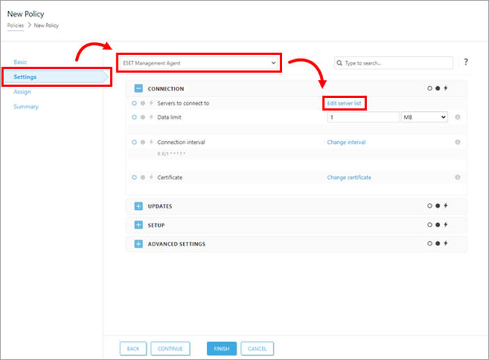Open the ESET Management Agent product dropdown

199,63
